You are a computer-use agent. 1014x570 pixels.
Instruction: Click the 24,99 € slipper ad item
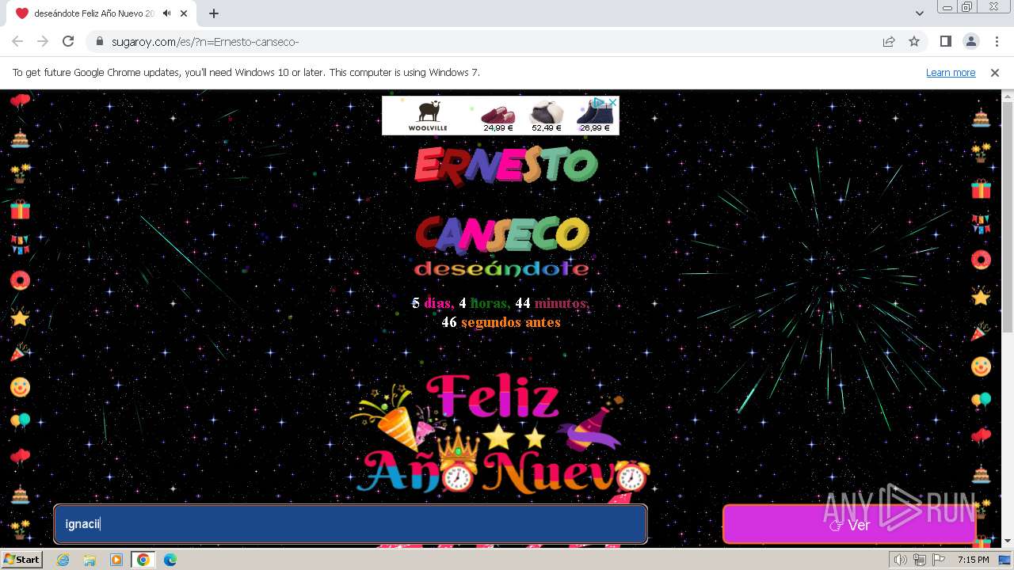point(498,116)
